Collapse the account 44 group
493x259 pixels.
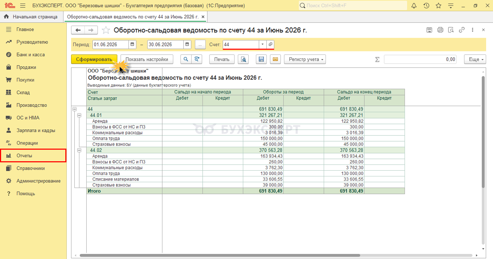pos(75,109)
